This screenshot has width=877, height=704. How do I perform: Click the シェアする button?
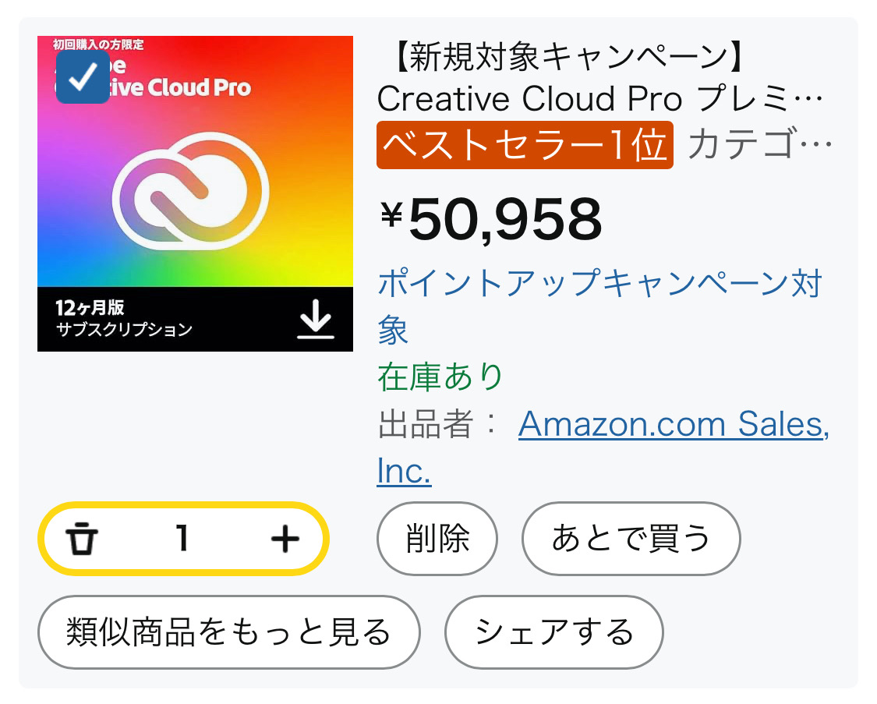(x=553, y=632)
